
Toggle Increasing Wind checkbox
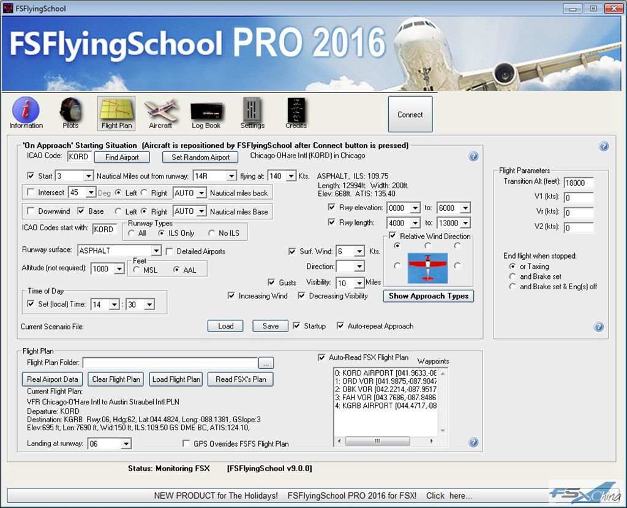(x=231, y=296)
